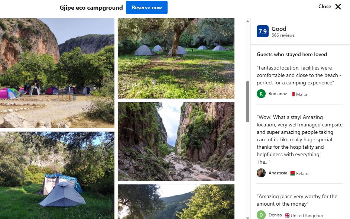Image resolution: width=350 pixels, height=219 pixels.
Task: Open the photo of tents under olive tree
Action: click(x=176, y=58)
